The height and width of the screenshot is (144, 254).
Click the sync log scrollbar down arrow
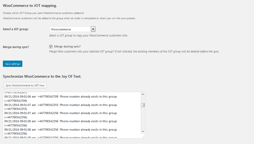[x=143, y=131]
